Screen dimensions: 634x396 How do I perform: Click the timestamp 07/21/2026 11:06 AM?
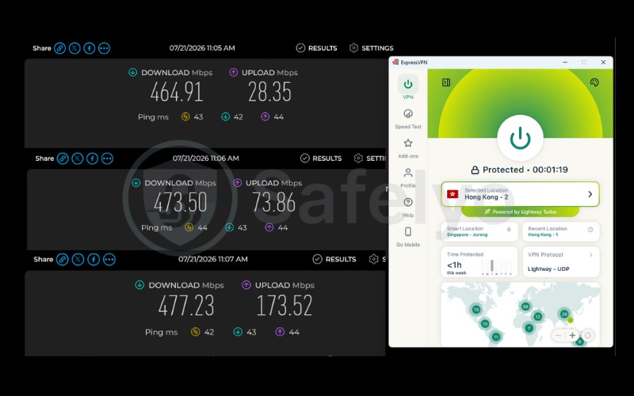tap(206, 158)
